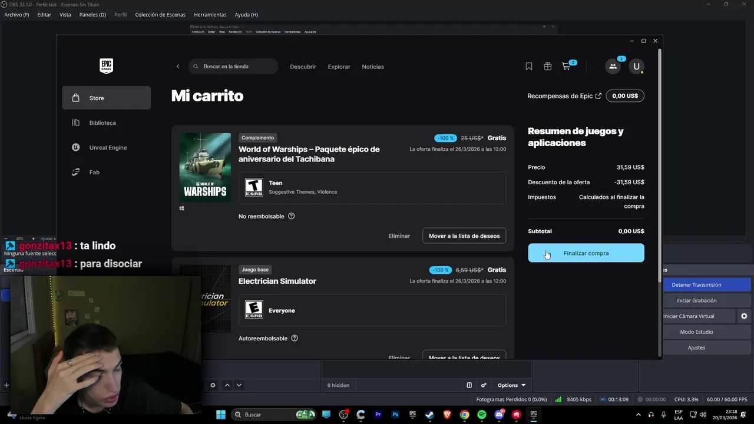This screenshot has height=424, width=754.
Task: Show hidden tray icons chevron
Action: [639, 415]
